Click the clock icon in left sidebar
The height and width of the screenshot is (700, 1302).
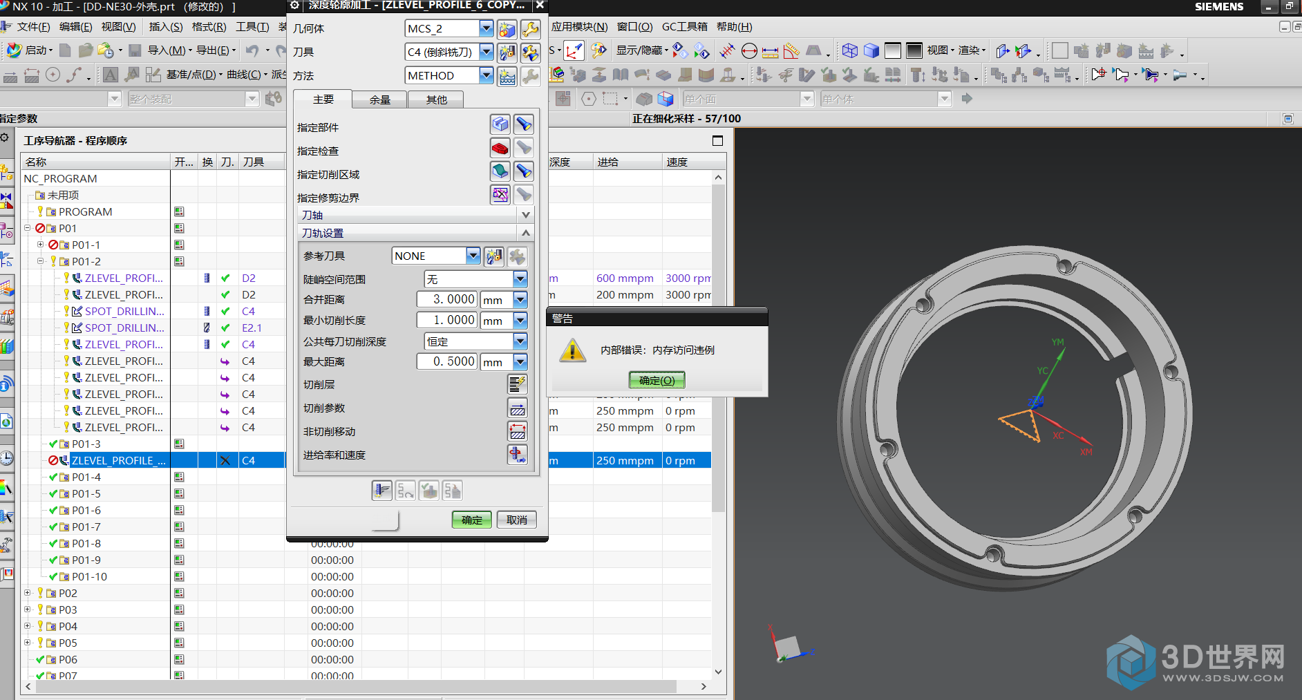click(x=6, y=457)
